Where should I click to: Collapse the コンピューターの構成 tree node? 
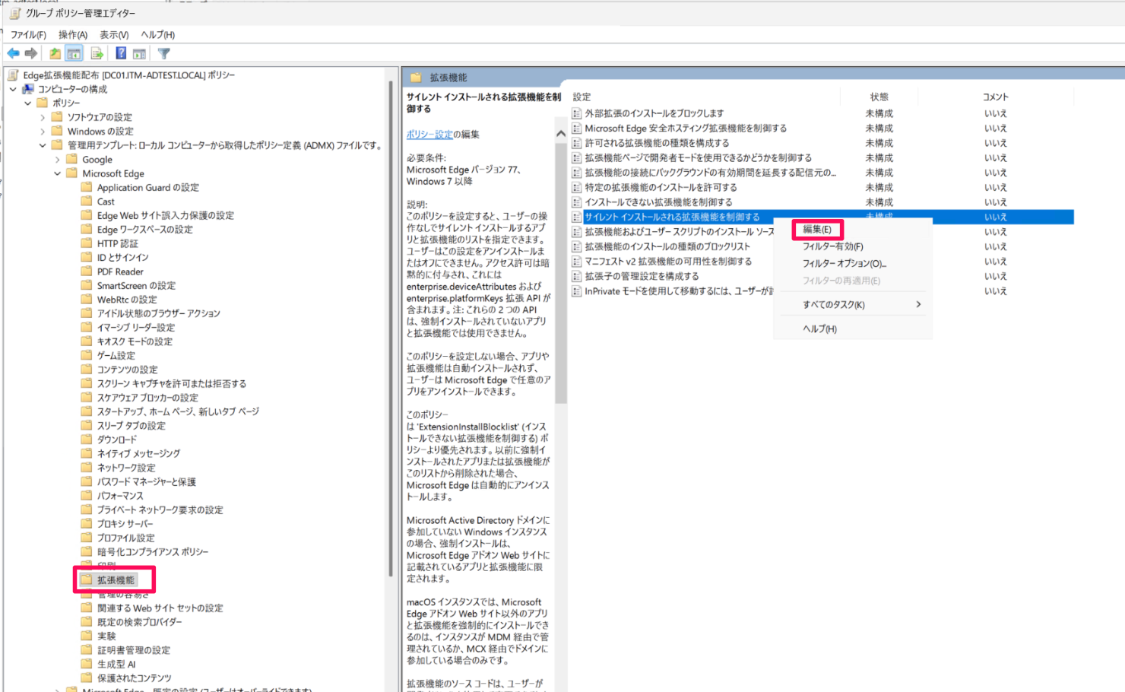point(13,89)
